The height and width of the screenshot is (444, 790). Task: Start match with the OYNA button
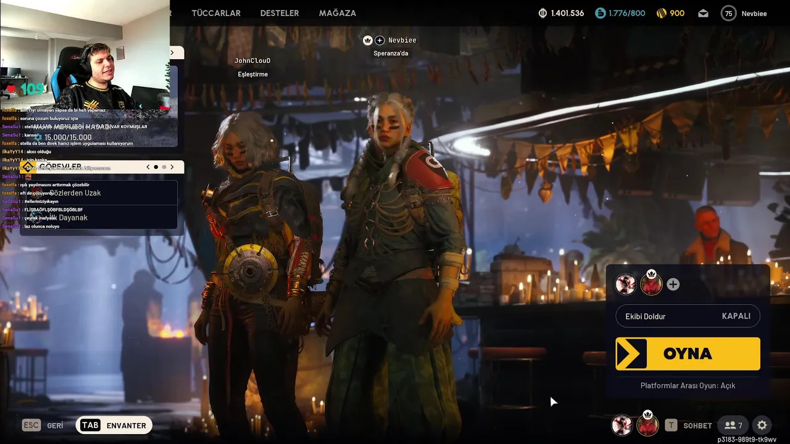point(688,353)
